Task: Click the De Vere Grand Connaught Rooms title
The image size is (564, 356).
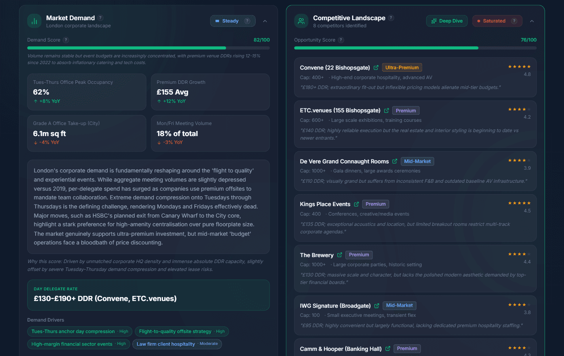Action: (x=344, y=161)
